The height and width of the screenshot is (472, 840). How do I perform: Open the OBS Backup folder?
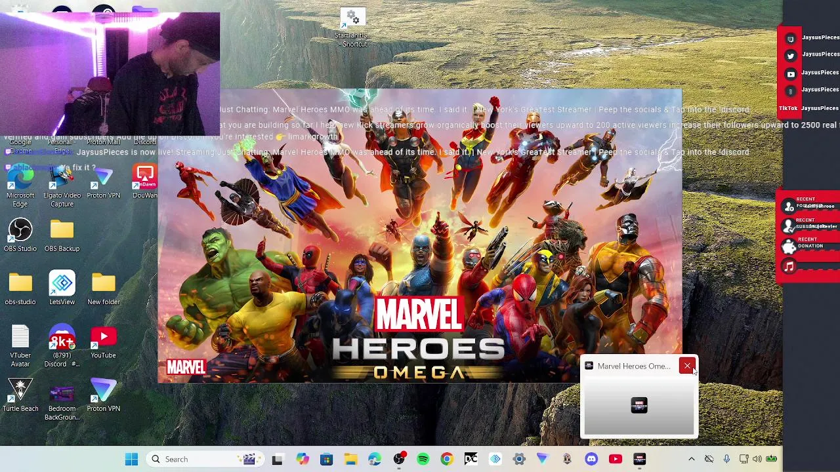click(62, 236)
